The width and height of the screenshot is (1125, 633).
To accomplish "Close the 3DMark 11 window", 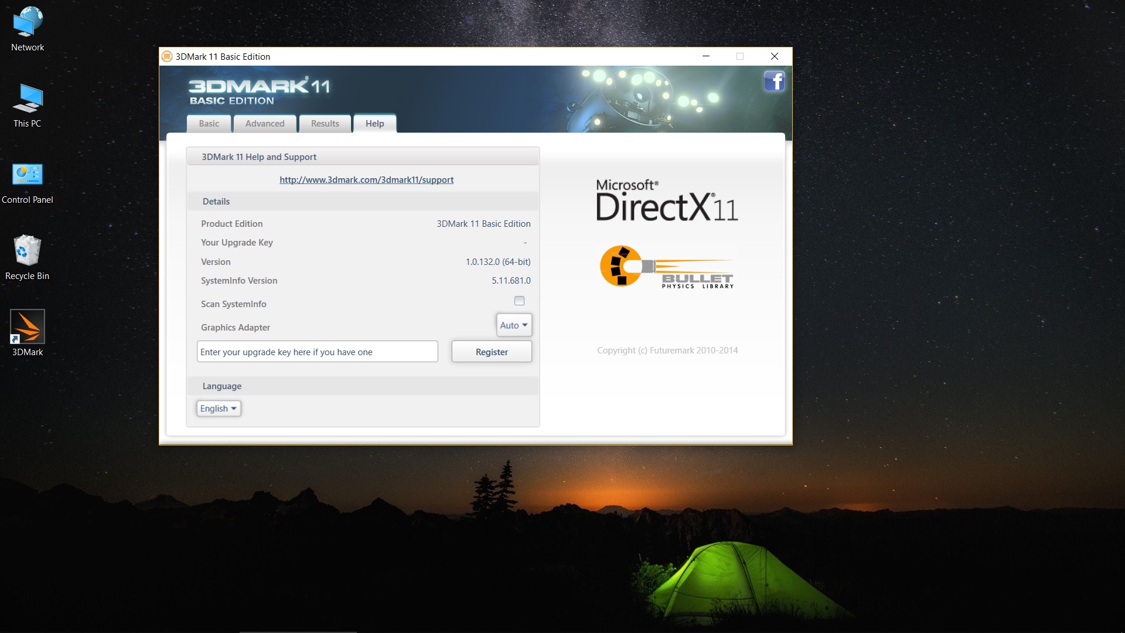I will click(775, 56).
